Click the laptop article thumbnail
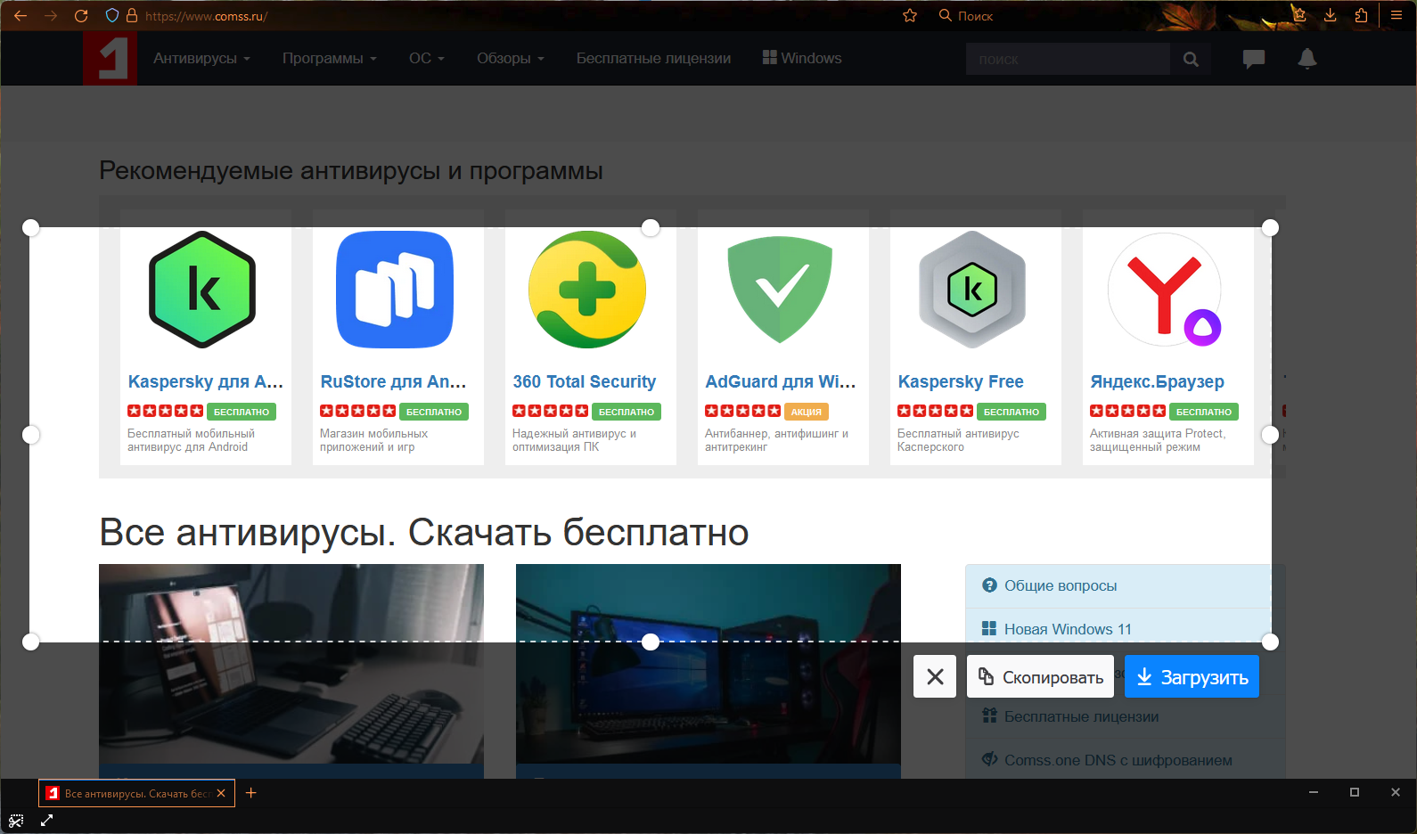 pos(291,664)
